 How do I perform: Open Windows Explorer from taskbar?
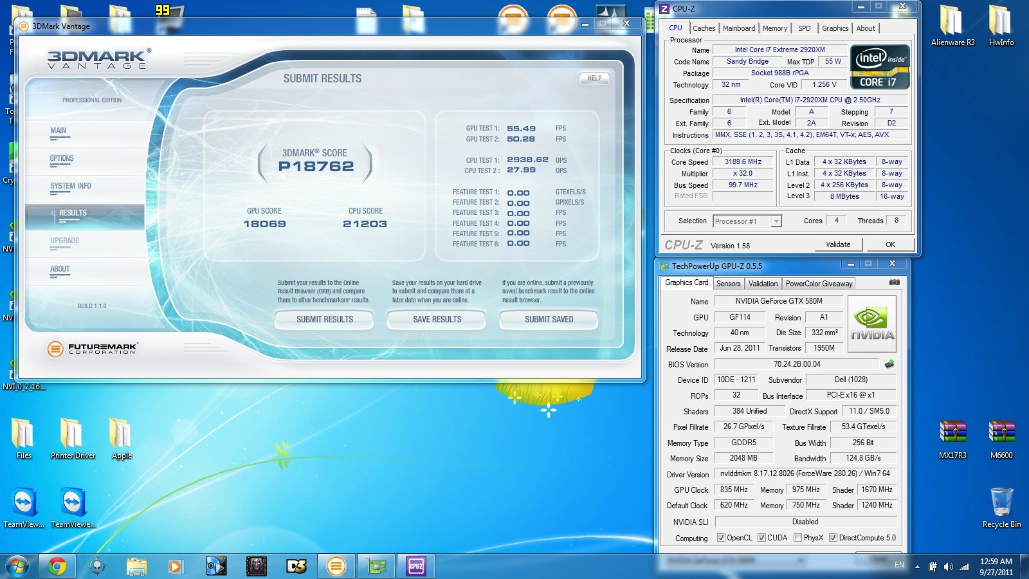click(x=136, y=566)
